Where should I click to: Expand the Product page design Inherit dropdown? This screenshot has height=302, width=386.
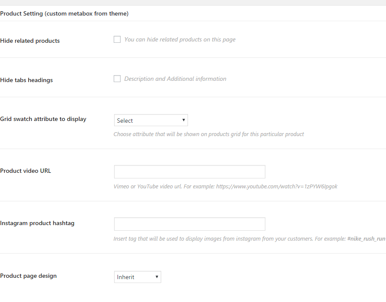(137, 277)
